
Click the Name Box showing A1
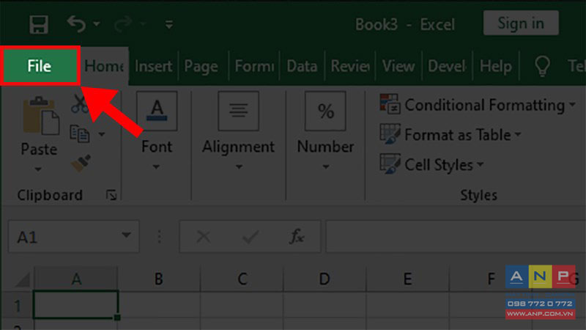click(74, 236)
